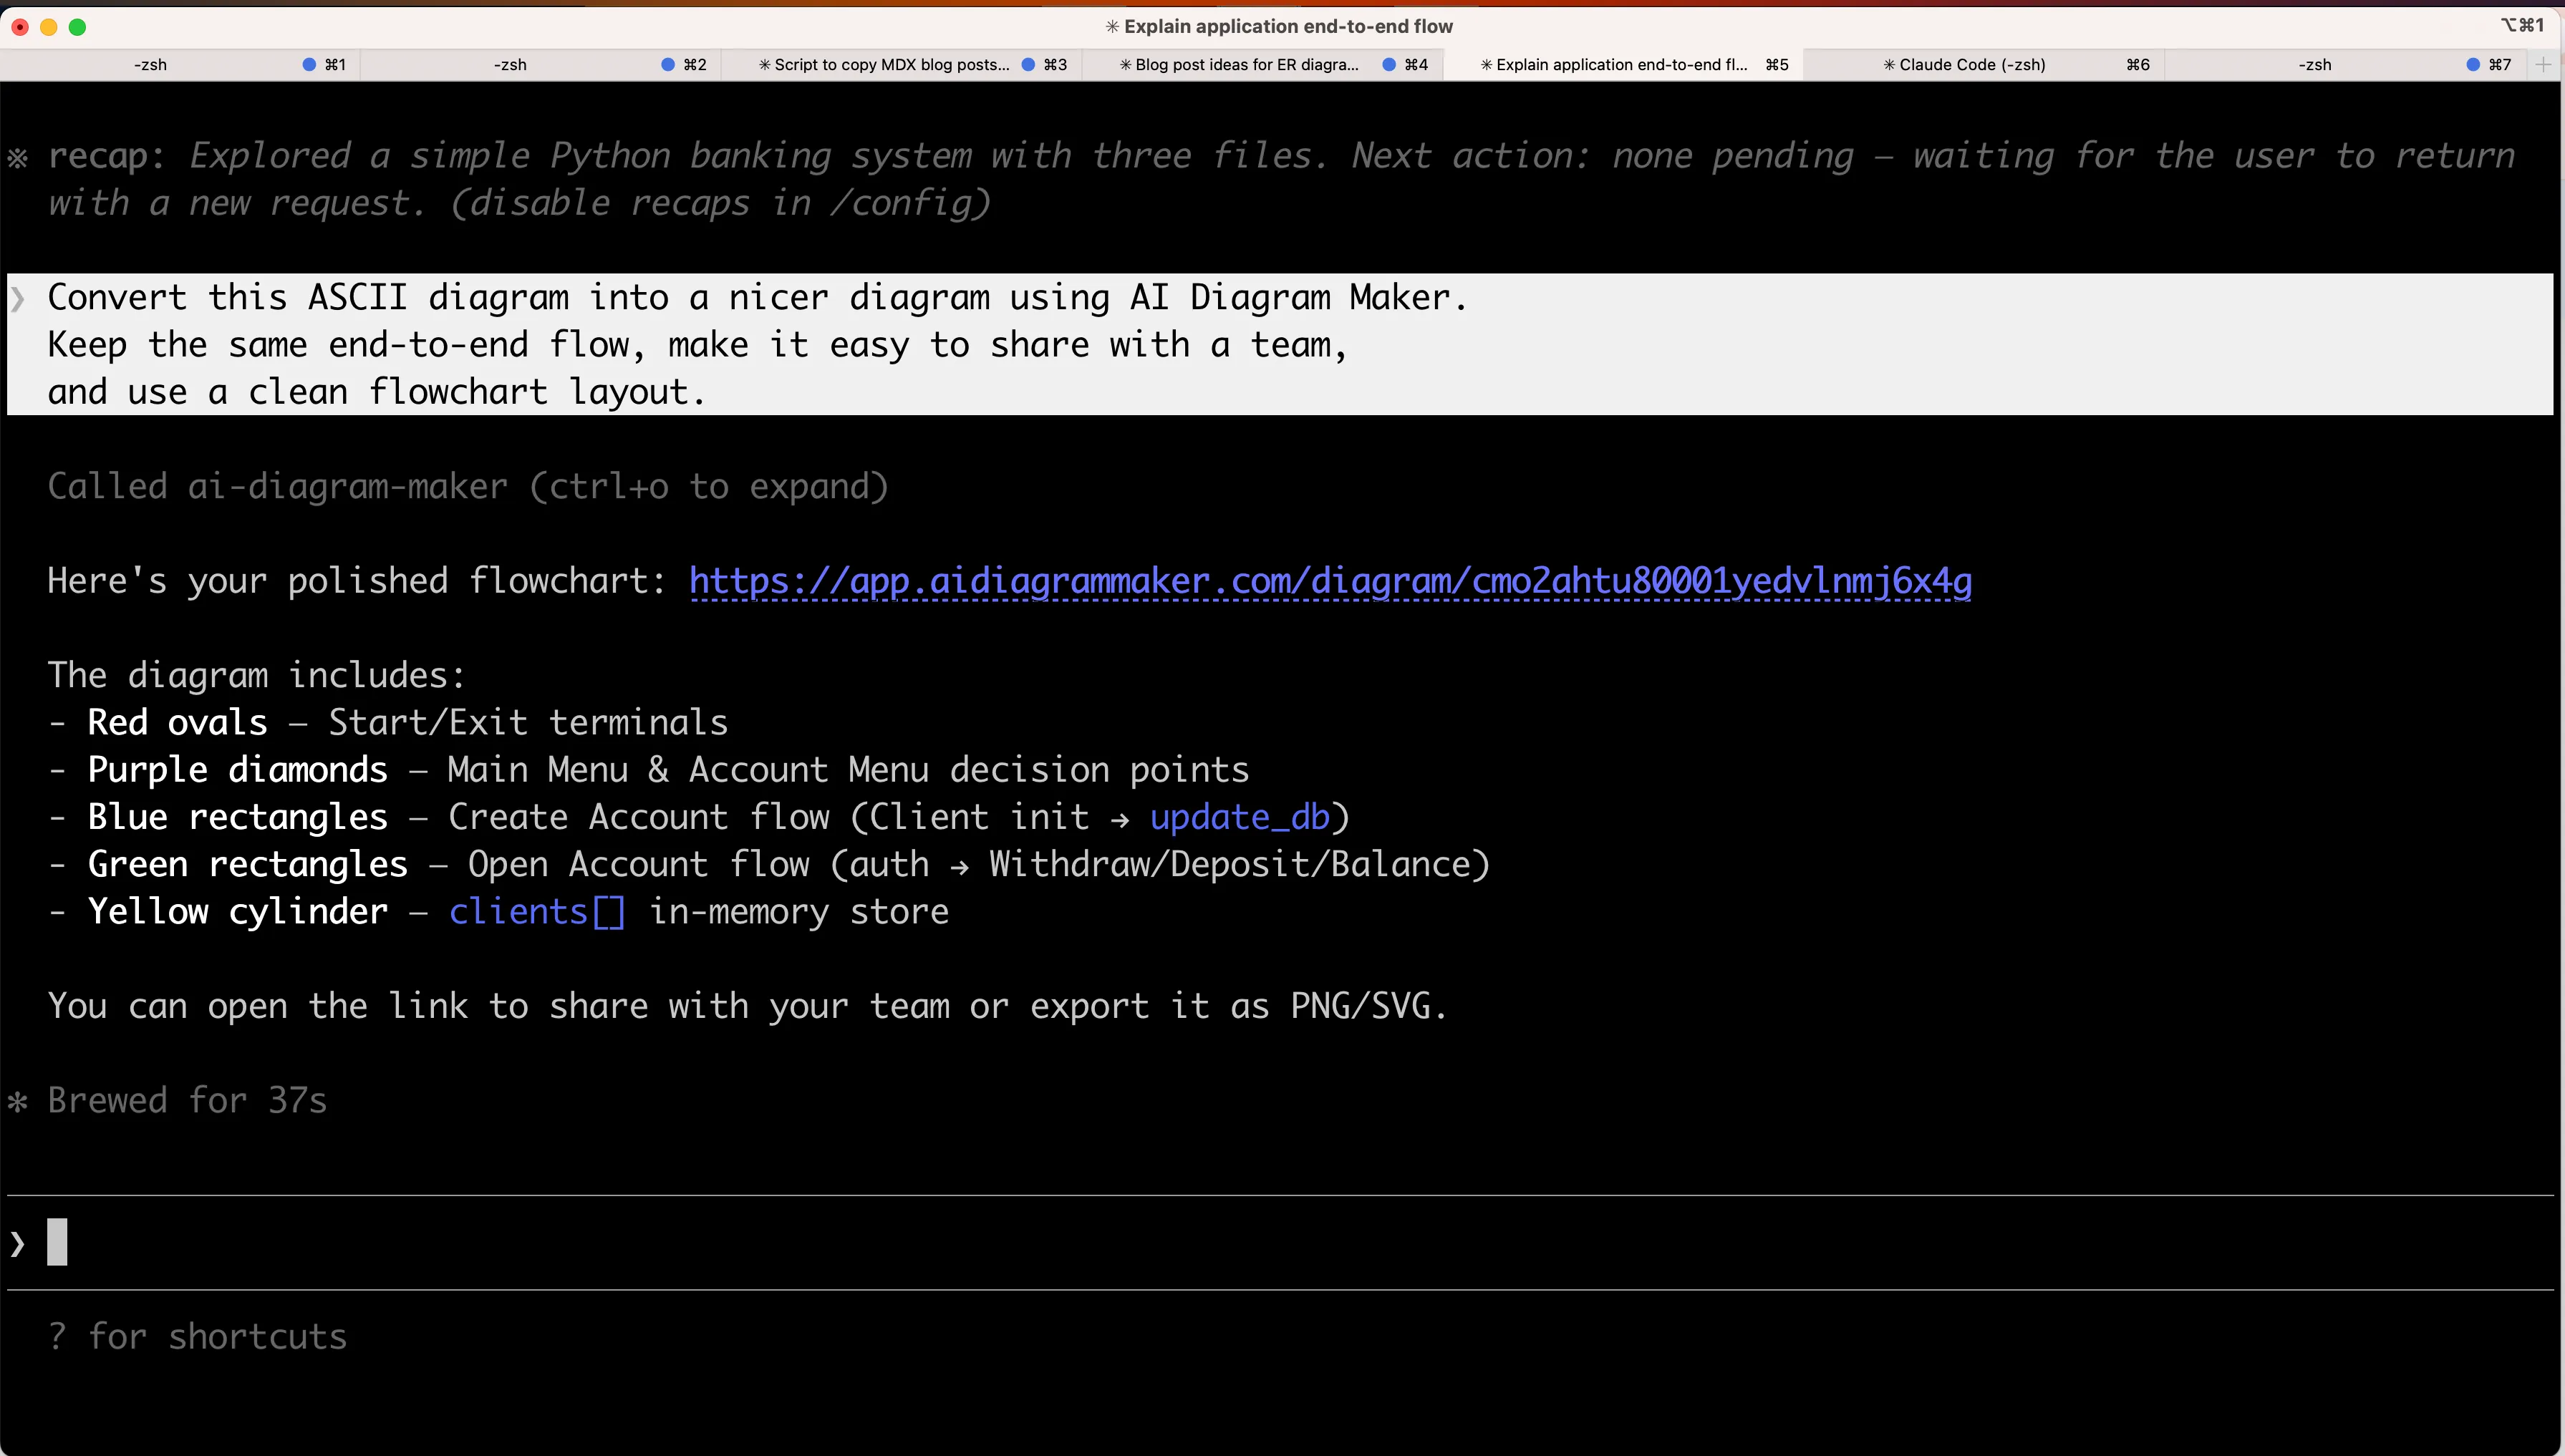The image size is (2565, 1456).
Task: Click the 'update_db' link in the output
Action: coord(1240,816)
